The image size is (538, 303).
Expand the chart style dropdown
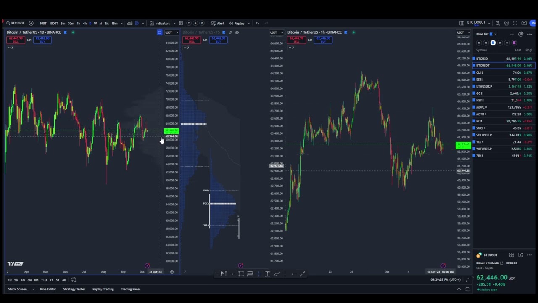coord(143,23)
